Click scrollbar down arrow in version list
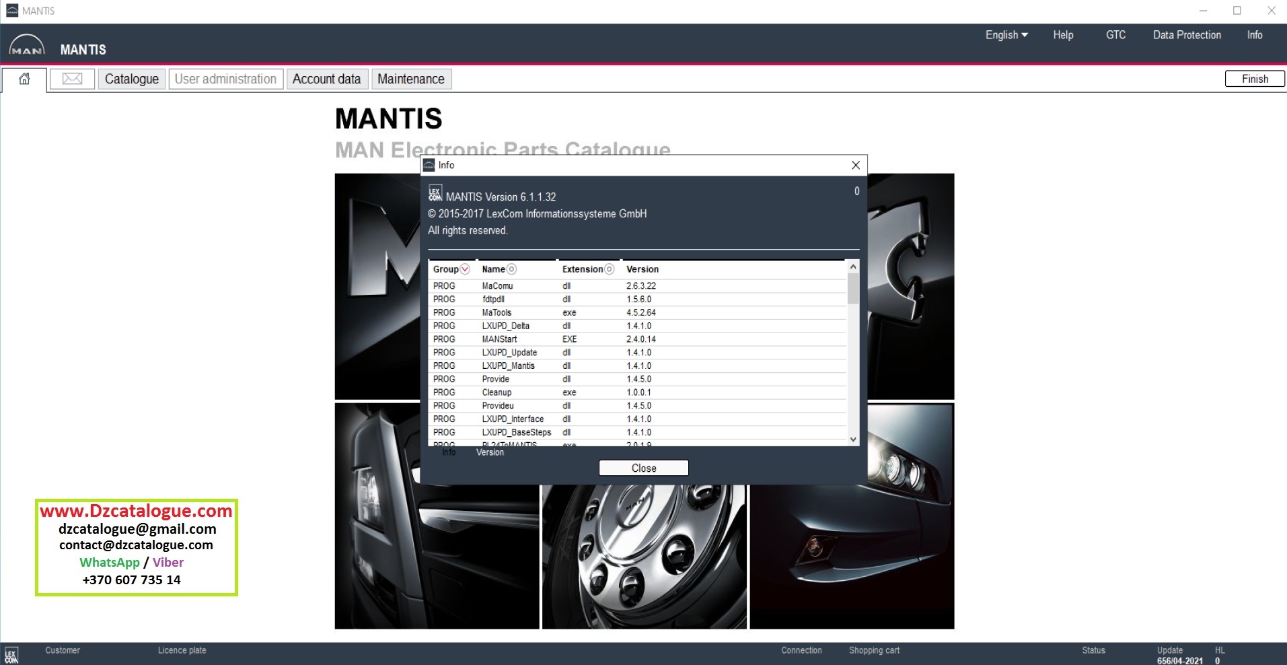This screenshot has width=1287, height=665. pos(853,440)
